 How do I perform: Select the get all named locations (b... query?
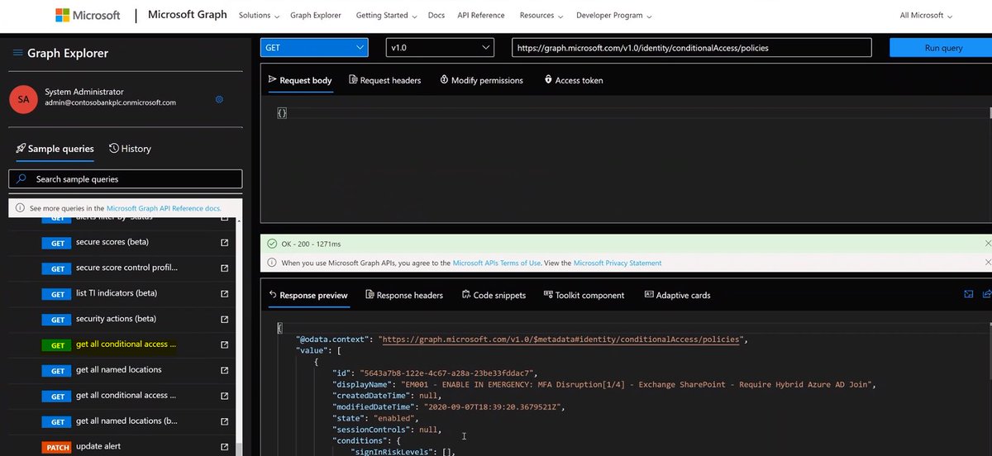[x=126, y=421]
